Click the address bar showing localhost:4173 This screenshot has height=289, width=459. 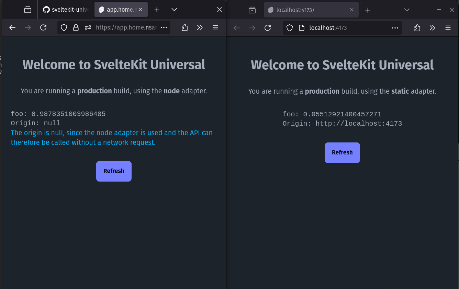coord(327,28)
